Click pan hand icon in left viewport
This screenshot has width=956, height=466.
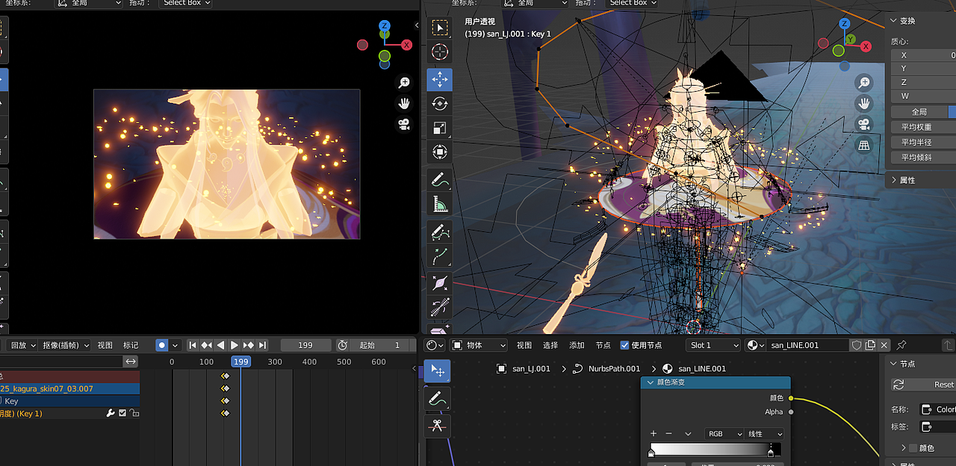(404, 103)
